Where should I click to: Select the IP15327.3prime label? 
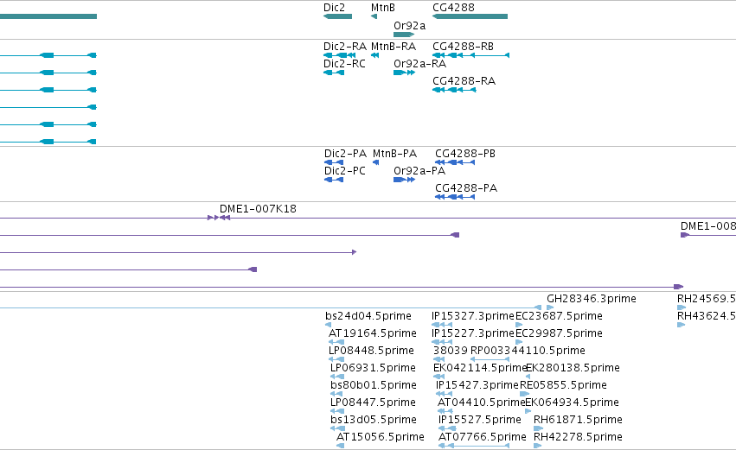473,316
